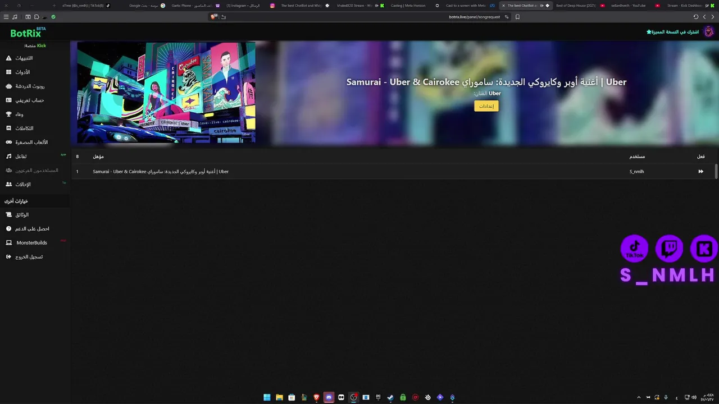Open الأدوات widgets menu item
Viewport: 719px width, 404px height.
click(22, 72)
